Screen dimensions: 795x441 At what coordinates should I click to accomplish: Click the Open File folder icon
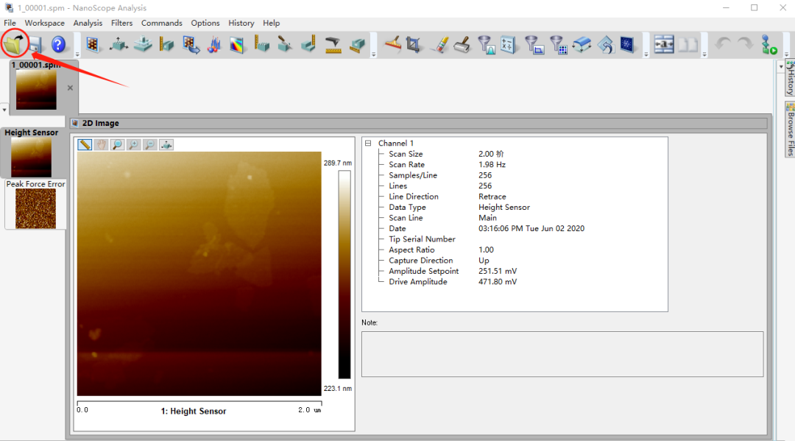[x=13, y=44]
